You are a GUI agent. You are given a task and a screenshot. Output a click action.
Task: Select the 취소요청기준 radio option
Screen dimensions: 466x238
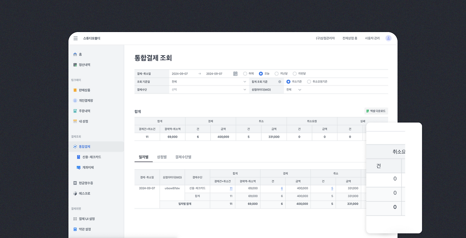pos(309,82)
